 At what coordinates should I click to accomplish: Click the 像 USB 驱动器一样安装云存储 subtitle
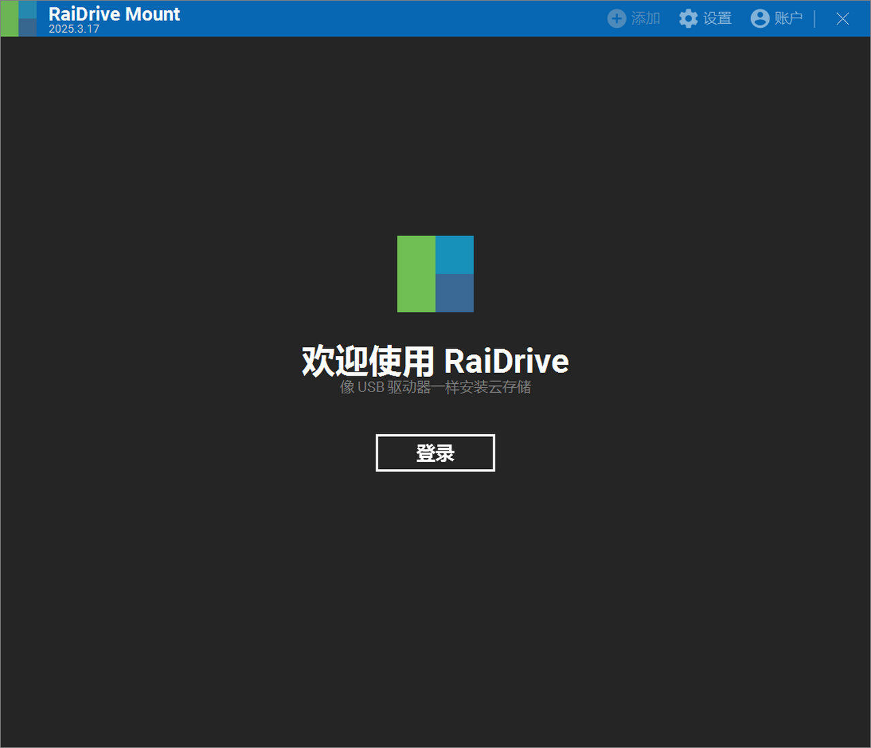435,387
